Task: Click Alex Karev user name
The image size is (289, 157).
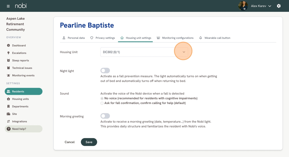Action: click(x=258, y=6)
